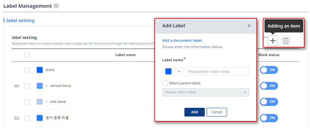Click the 'leave' label name text
The height and width of the screenshot is (128, 310).
pyautogui.click(x=50, y=70)
